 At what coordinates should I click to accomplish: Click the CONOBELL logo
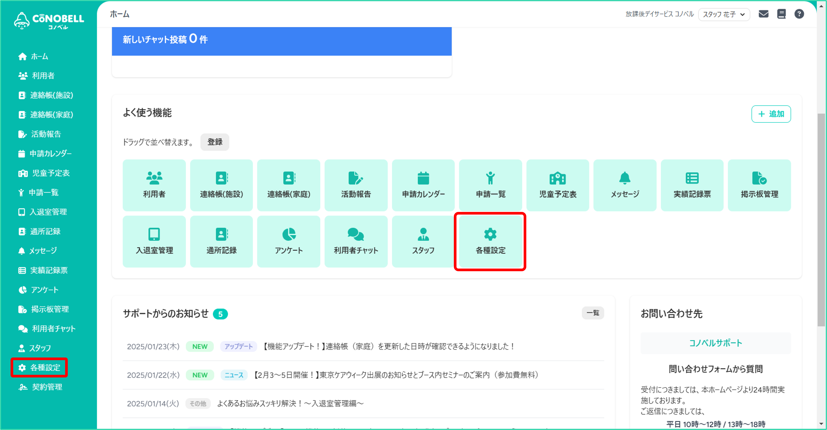(x=49, y=21)
